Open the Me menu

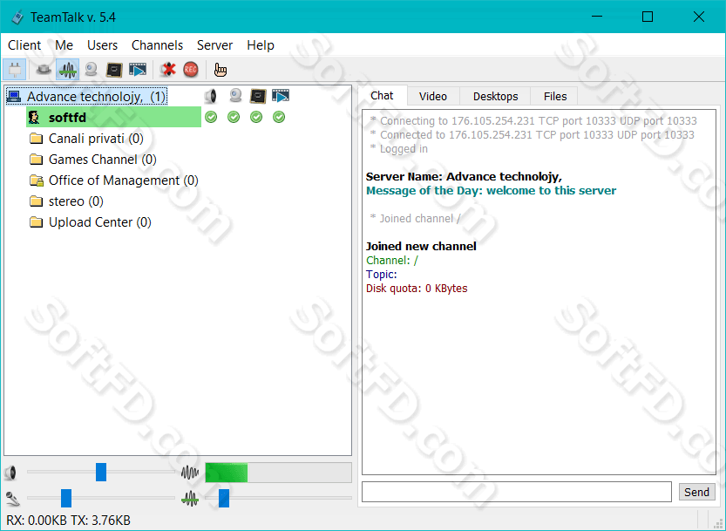(x=64, y=45)
